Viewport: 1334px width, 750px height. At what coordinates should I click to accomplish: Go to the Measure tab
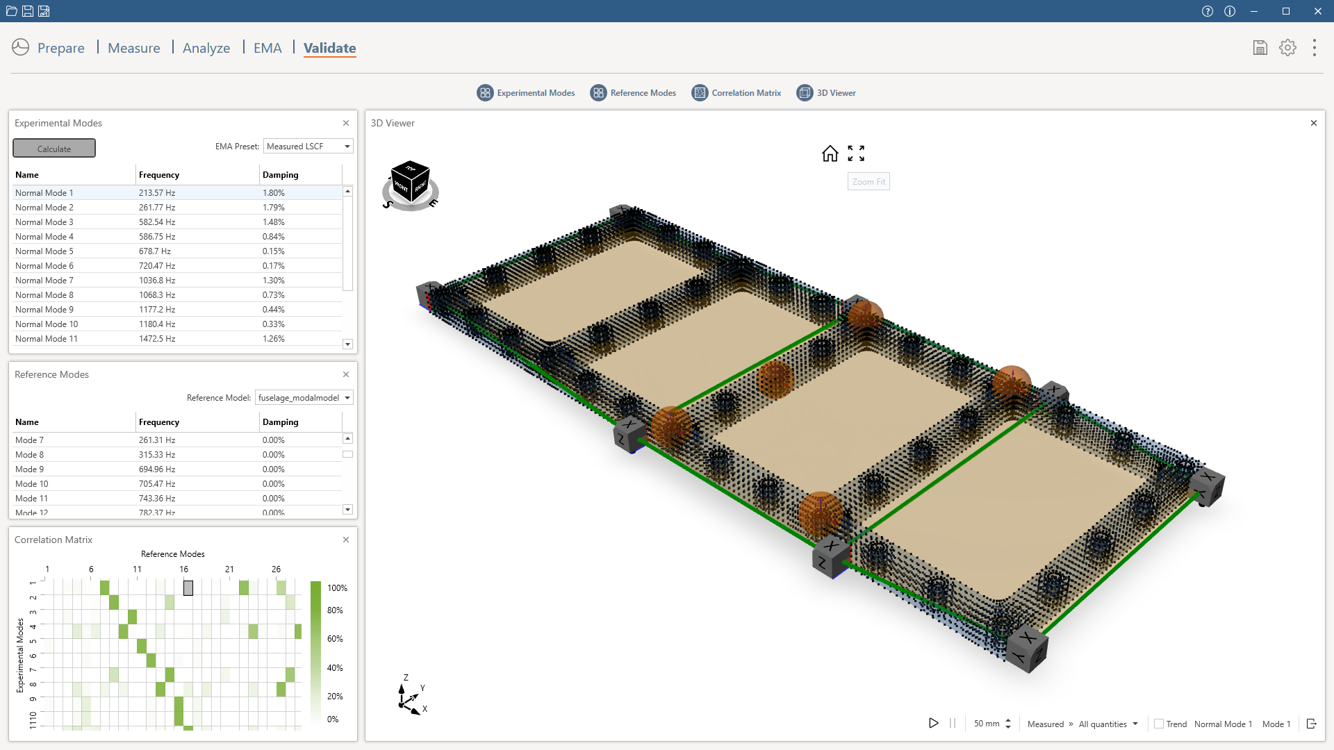click(x=133, y=48)
